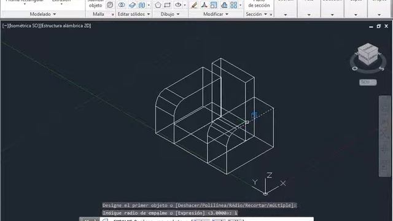Expand the Modificar panel
This screenshot has width=393, height=221.
216,14
